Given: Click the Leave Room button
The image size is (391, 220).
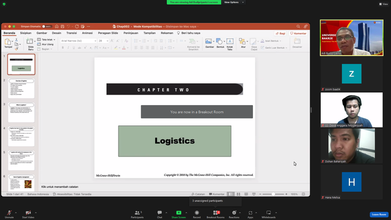Looking at the screenshot, I should pyautogui.click(x=379, y=215).
